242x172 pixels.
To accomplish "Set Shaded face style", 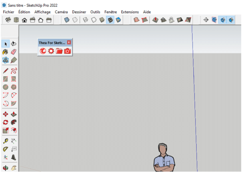I will tap(102, 20).
